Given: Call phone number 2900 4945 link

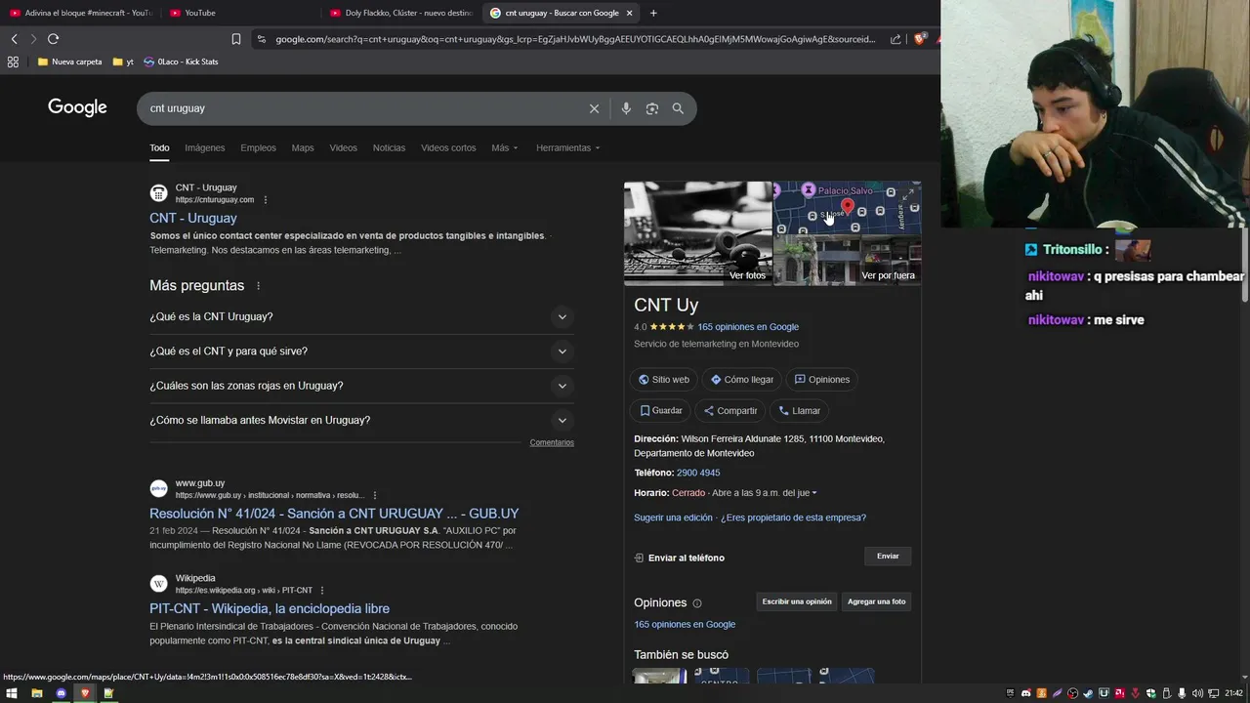Looking at the screenshot, I should [698, 473].
